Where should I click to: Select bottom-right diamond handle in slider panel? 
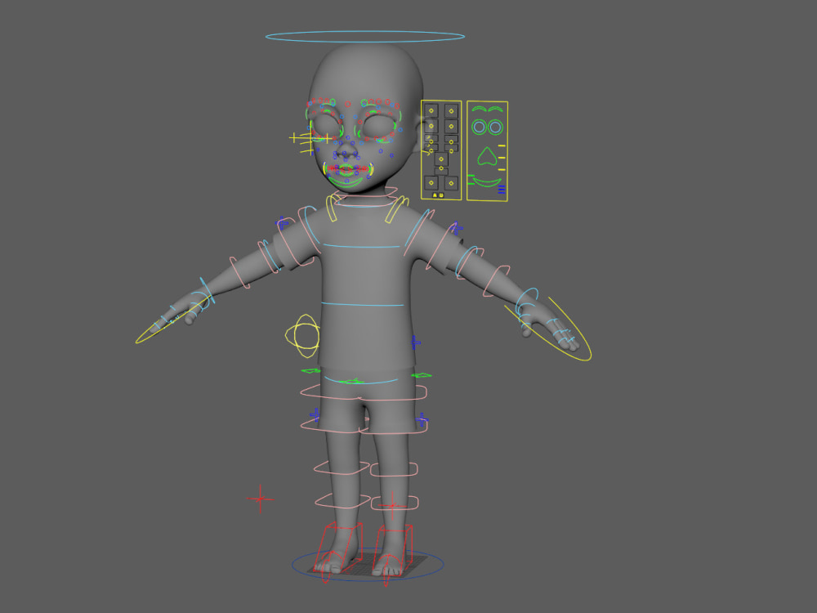click(451, 182)
